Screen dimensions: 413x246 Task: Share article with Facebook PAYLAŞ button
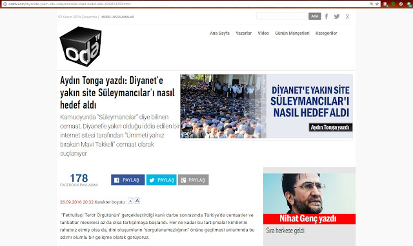pyautogui.click(x=128, y=180)
